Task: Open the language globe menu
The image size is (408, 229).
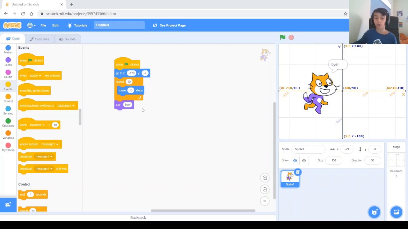Action: [x=31, y=25]
